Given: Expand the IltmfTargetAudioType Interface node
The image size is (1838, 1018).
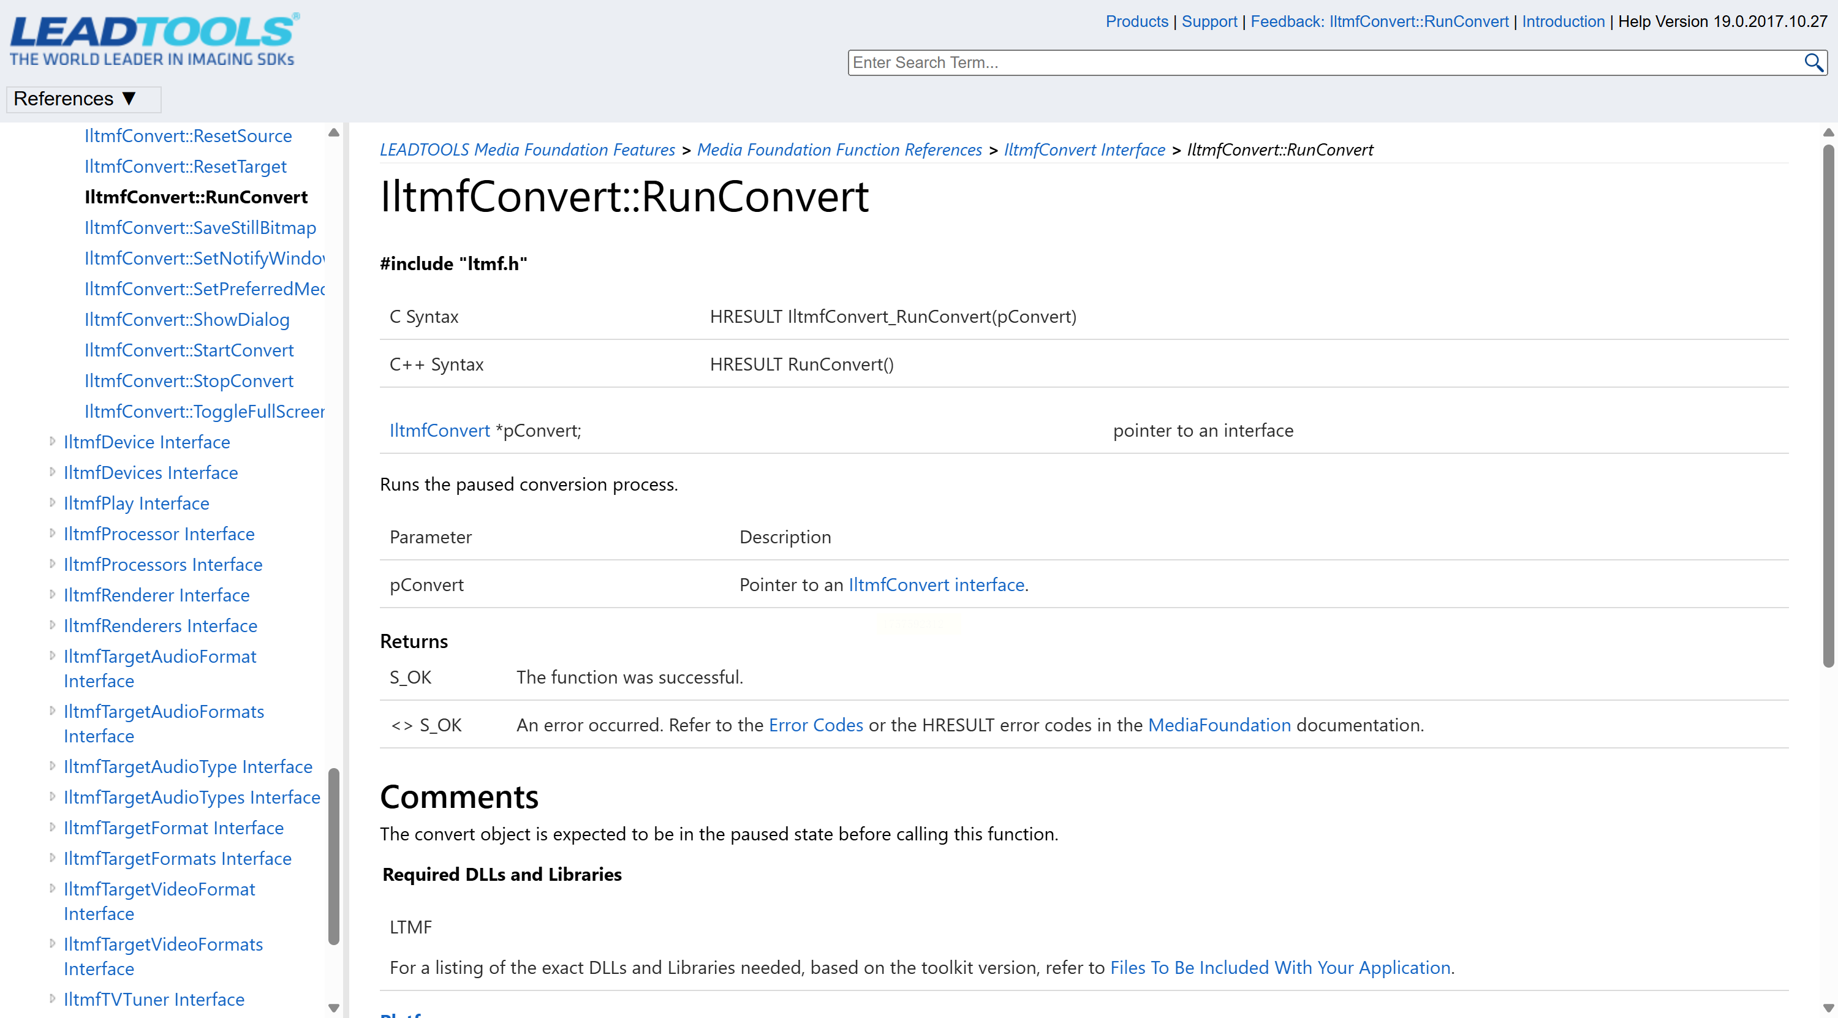Looking at the screenshot, I should tap(52, 766).
